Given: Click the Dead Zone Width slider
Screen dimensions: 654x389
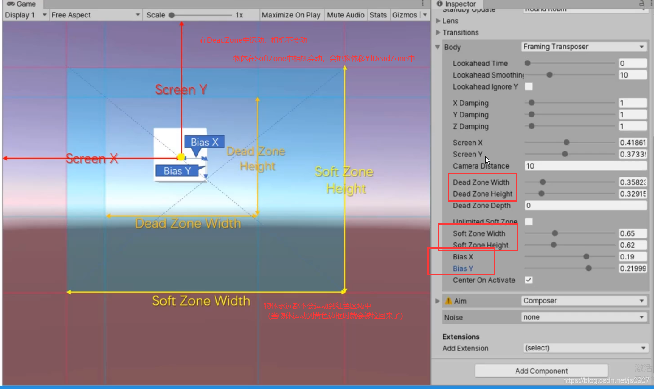Looking at the screenshot, I should coord(571,182).
